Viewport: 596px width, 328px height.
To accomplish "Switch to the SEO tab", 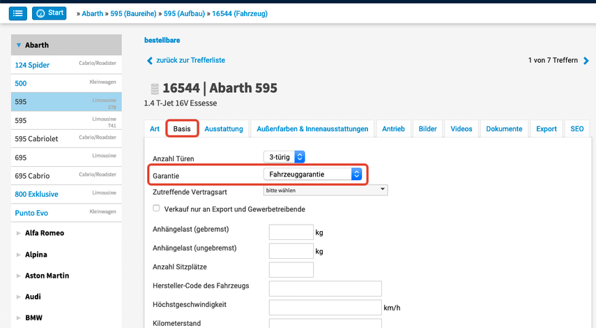I will (x=577, y=128).
